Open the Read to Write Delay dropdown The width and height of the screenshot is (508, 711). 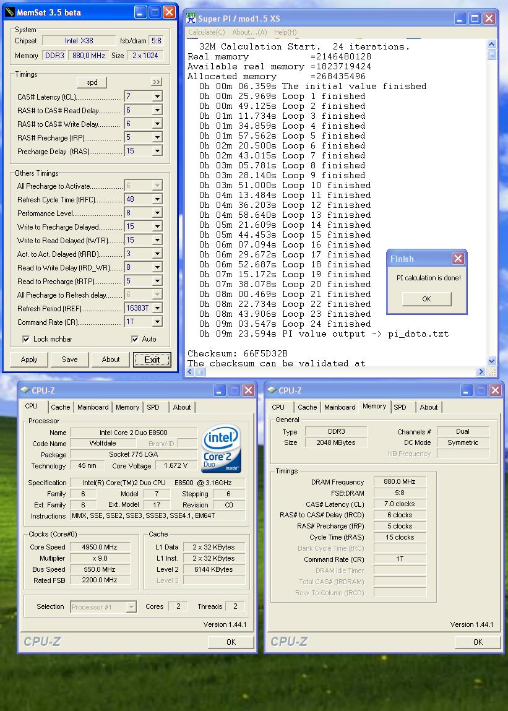tap(157, 267)
